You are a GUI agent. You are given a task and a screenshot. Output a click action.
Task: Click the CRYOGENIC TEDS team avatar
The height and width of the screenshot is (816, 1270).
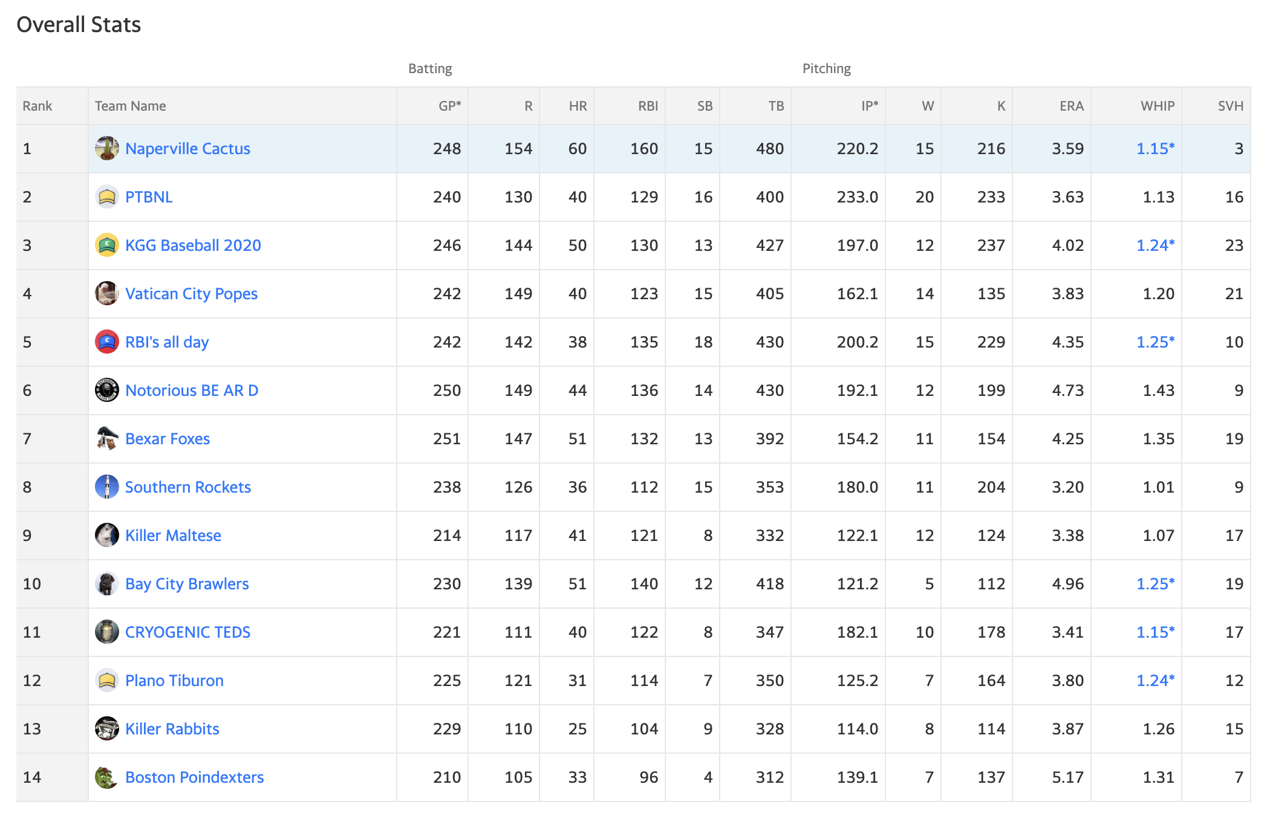(x=107, y=632)
